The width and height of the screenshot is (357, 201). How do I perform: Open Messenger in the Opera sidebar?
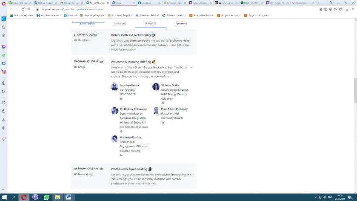point(4,47)
